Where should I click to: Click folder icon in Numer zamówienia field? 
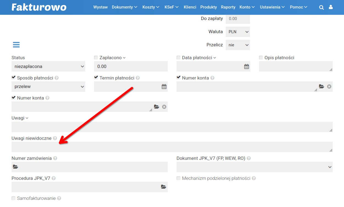(x=15, y=167)
